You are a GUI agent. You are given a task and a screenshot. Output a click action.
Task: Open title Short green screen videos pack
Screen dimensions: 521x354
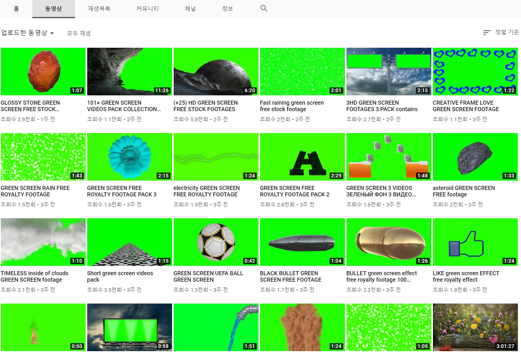point(120,276)
